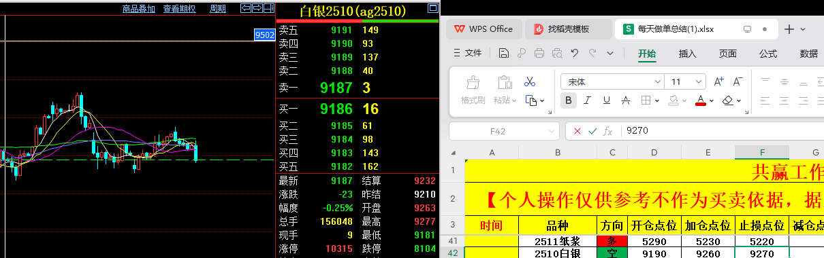Expand the Paste (粘贴) options arrow
Viewport: 824px width, 258px height.
(x=514, y=100)
